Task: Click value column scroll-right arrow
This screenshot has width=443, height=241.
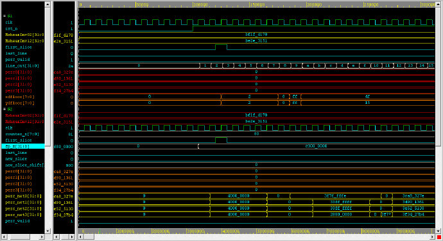Action: pyautogui.click(x=72, y=237)
